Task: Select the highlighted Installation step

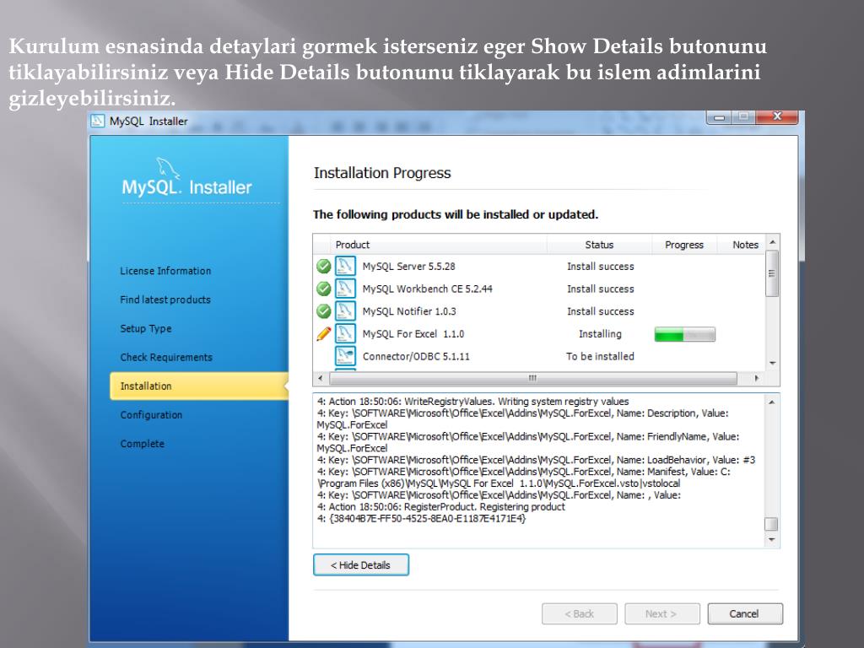Action: [x=198, y=386]
